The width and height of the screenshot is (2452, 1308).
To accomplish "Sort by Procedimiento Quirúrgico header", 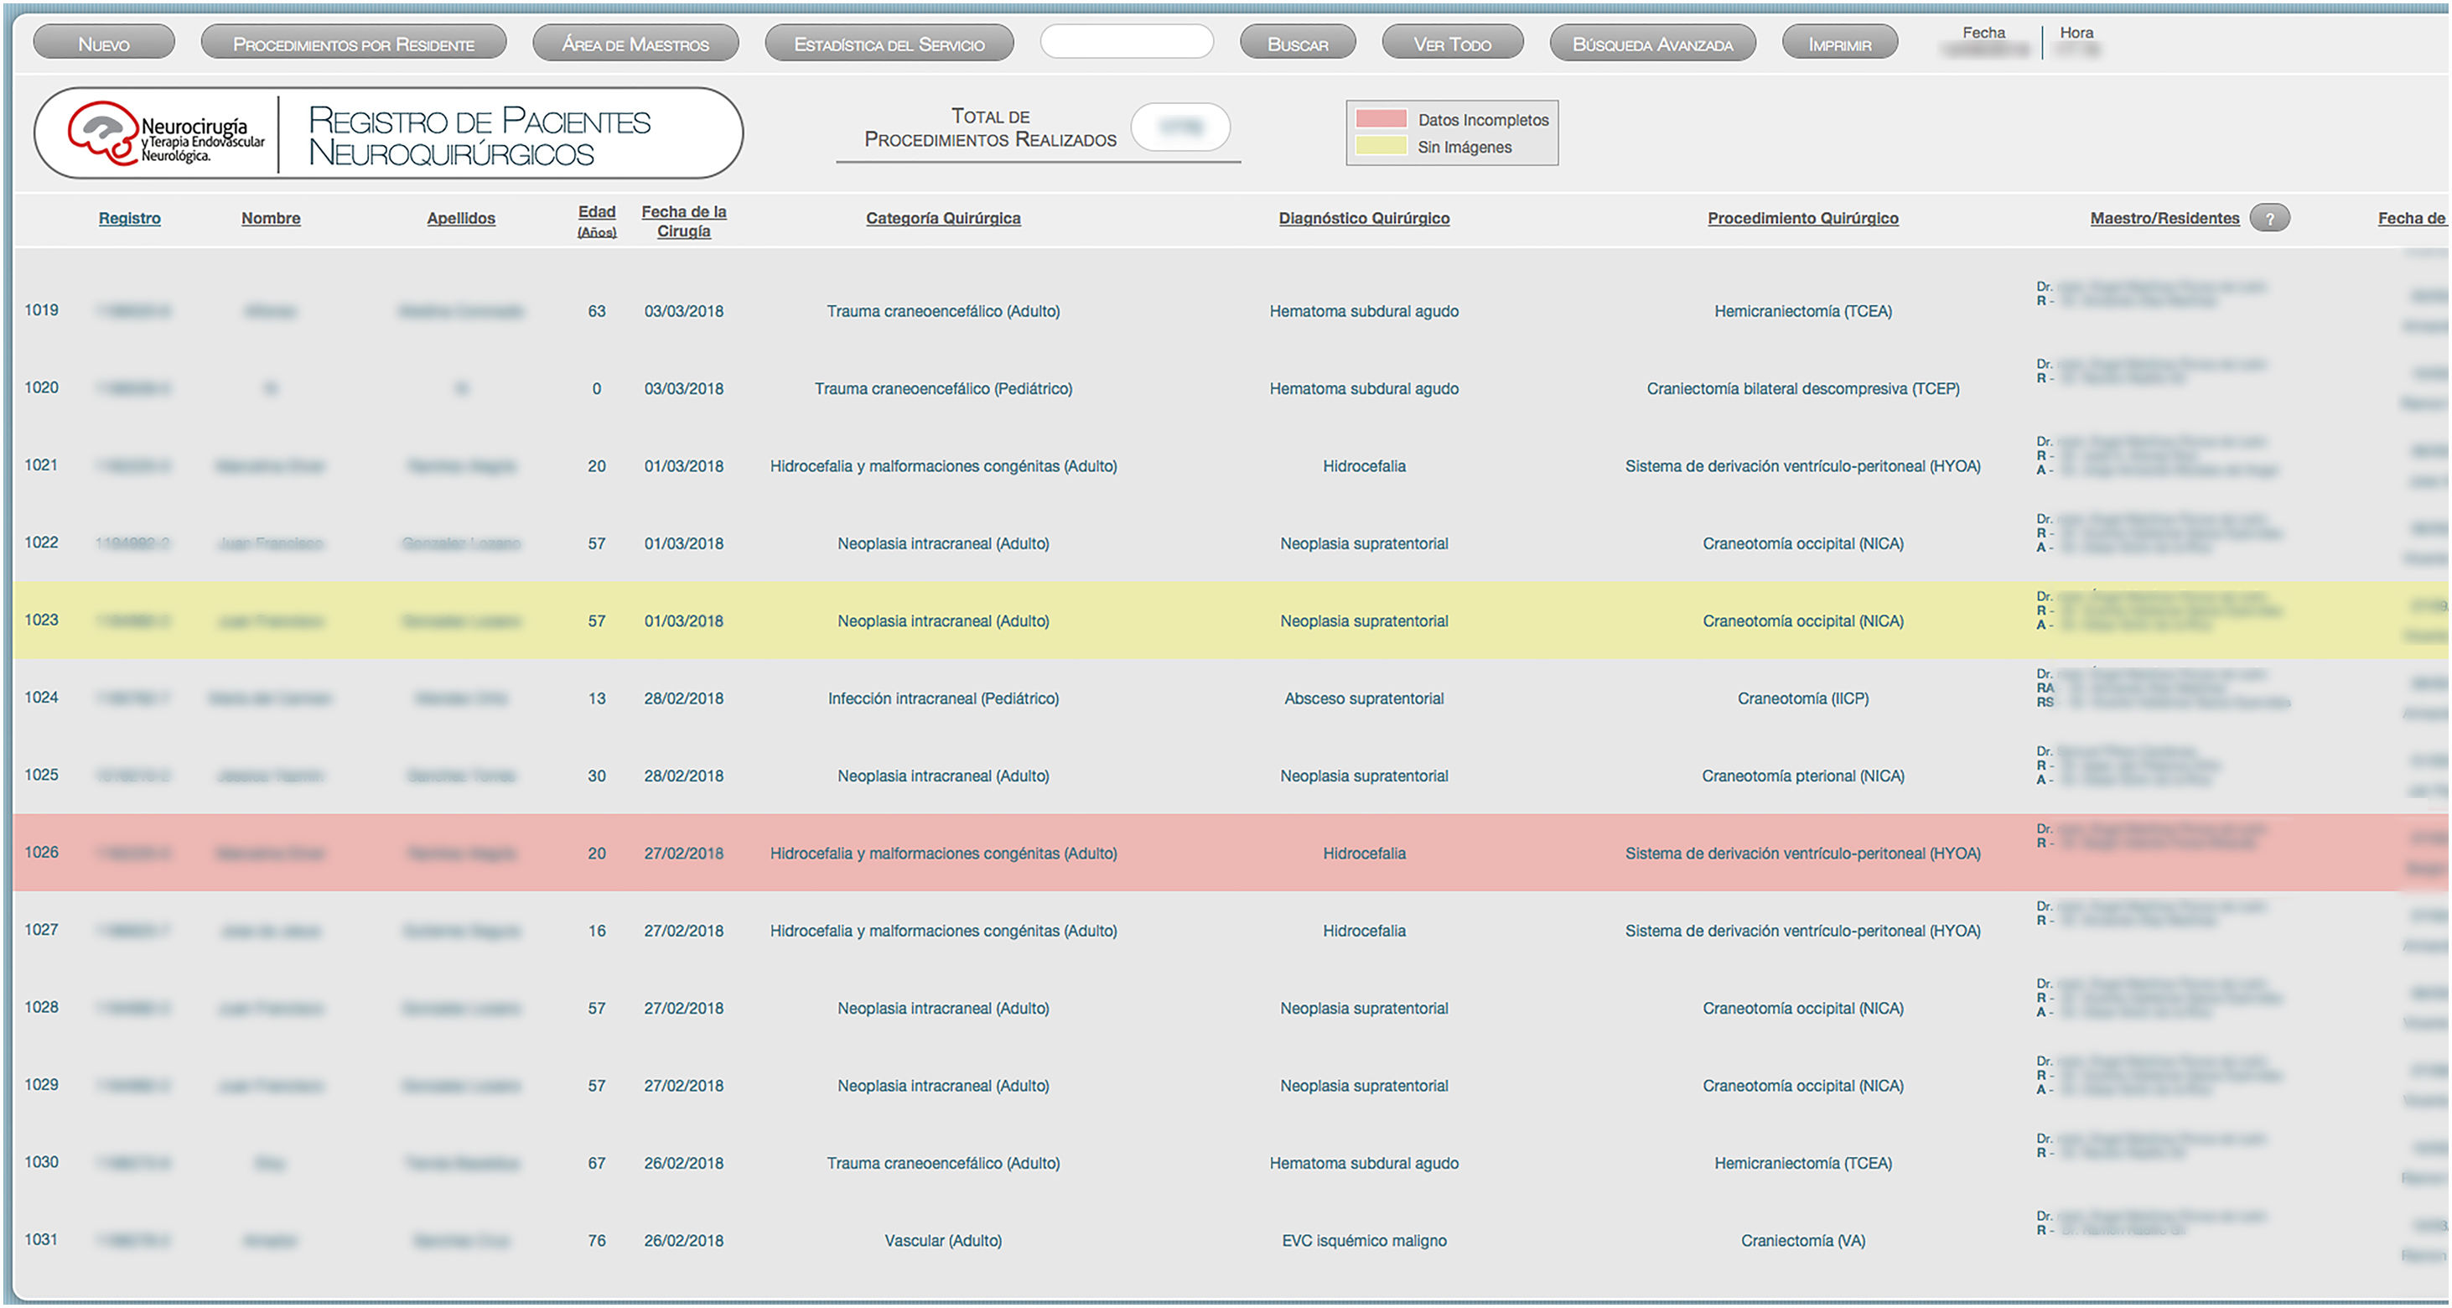I will [1801, 218].
